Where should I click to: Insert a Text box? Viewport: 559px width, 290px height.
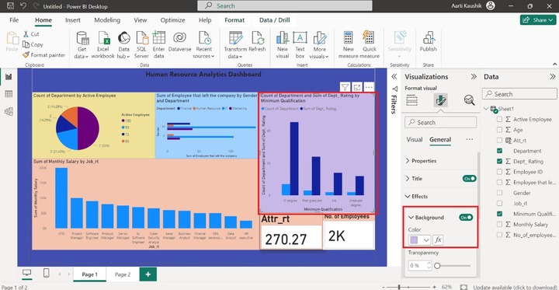coord(300,45)
